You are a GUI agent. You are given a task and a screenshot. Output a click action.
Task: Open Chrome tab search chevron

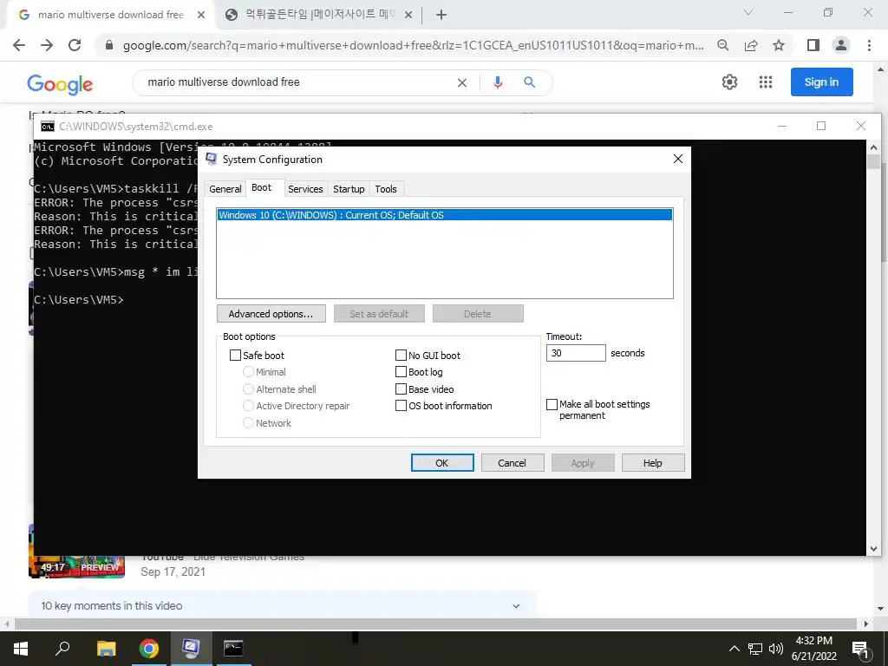point(748,12)
